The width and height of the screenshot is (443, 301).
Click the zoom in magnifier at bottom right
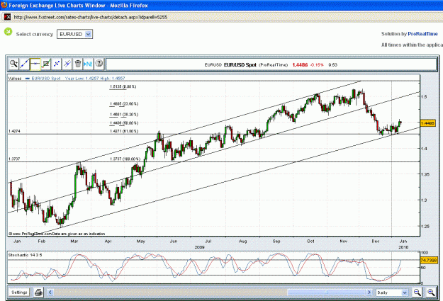coord(431,293)
